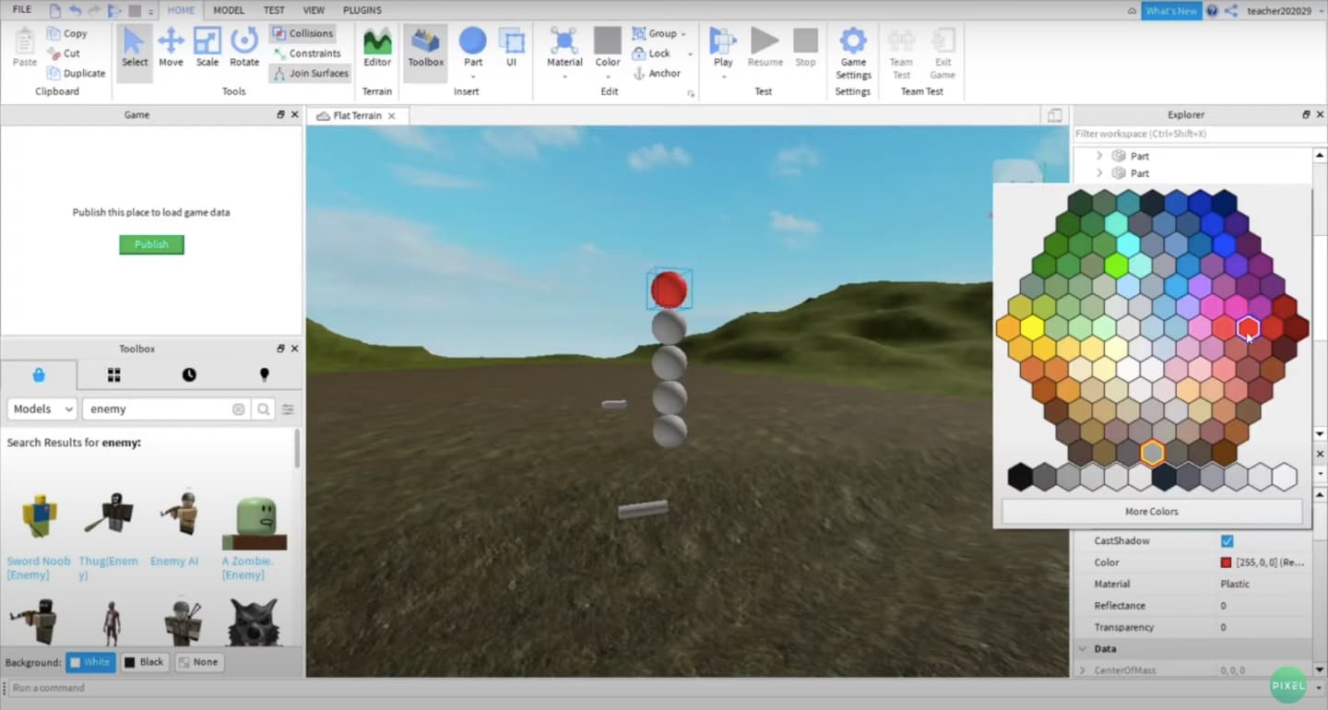This screenshot has width=1328, height=710.
Task: Click the More Colors button
Action: tap(1152, 512)
